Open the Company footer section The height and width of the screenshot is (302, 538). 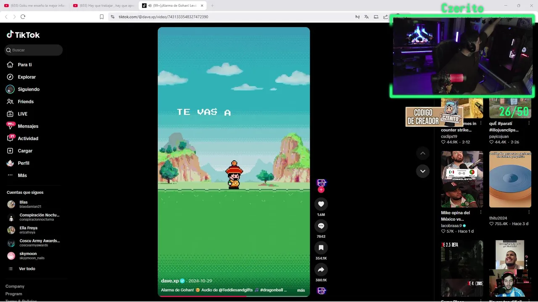coord(15,286)
